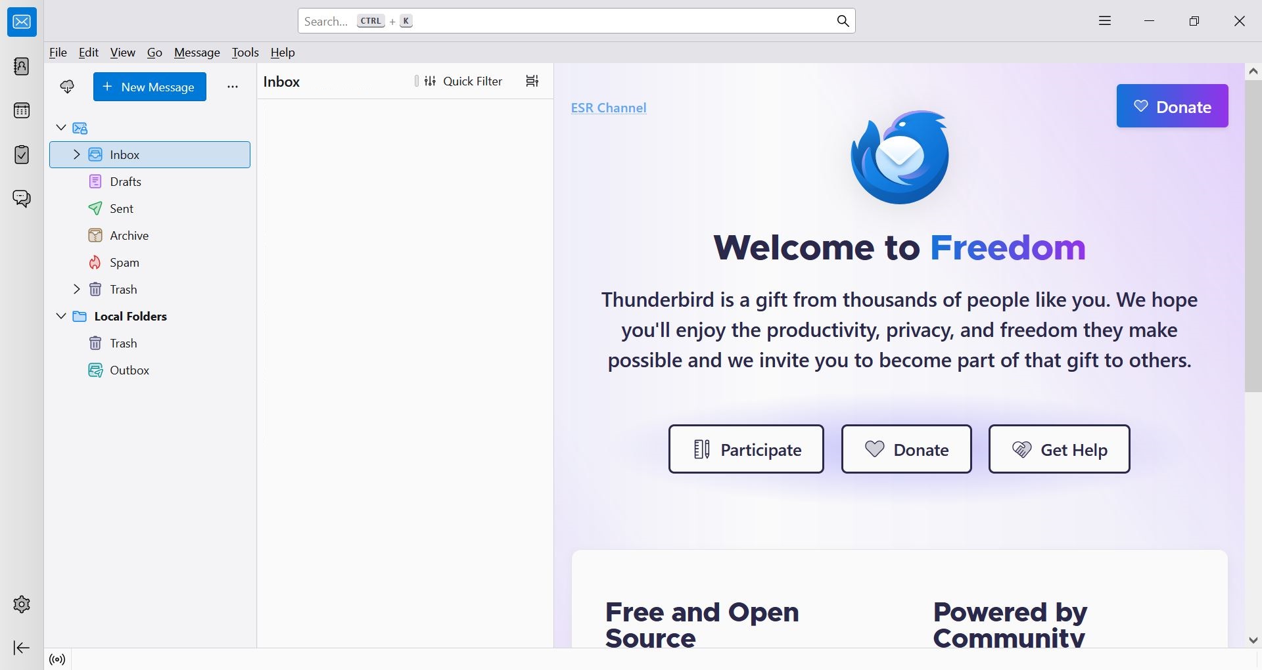Open the Address Book space
Viewport: 1262px width, 670px height.
[22, 66]
